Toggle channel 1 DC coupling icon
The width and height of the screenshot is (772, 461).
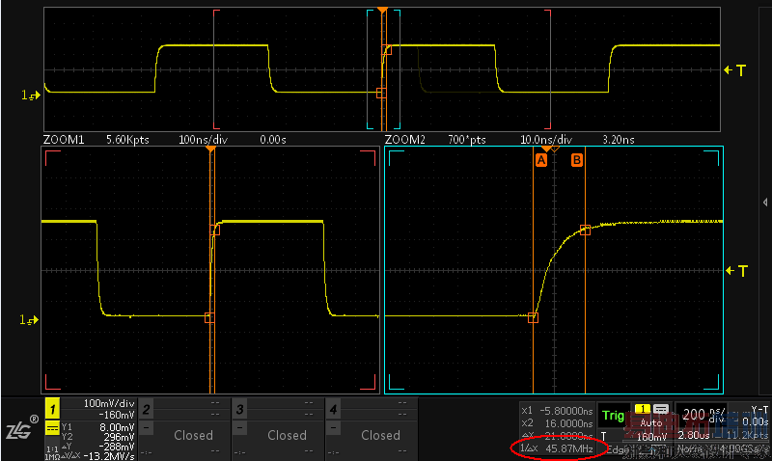click(x=52, y=428)
